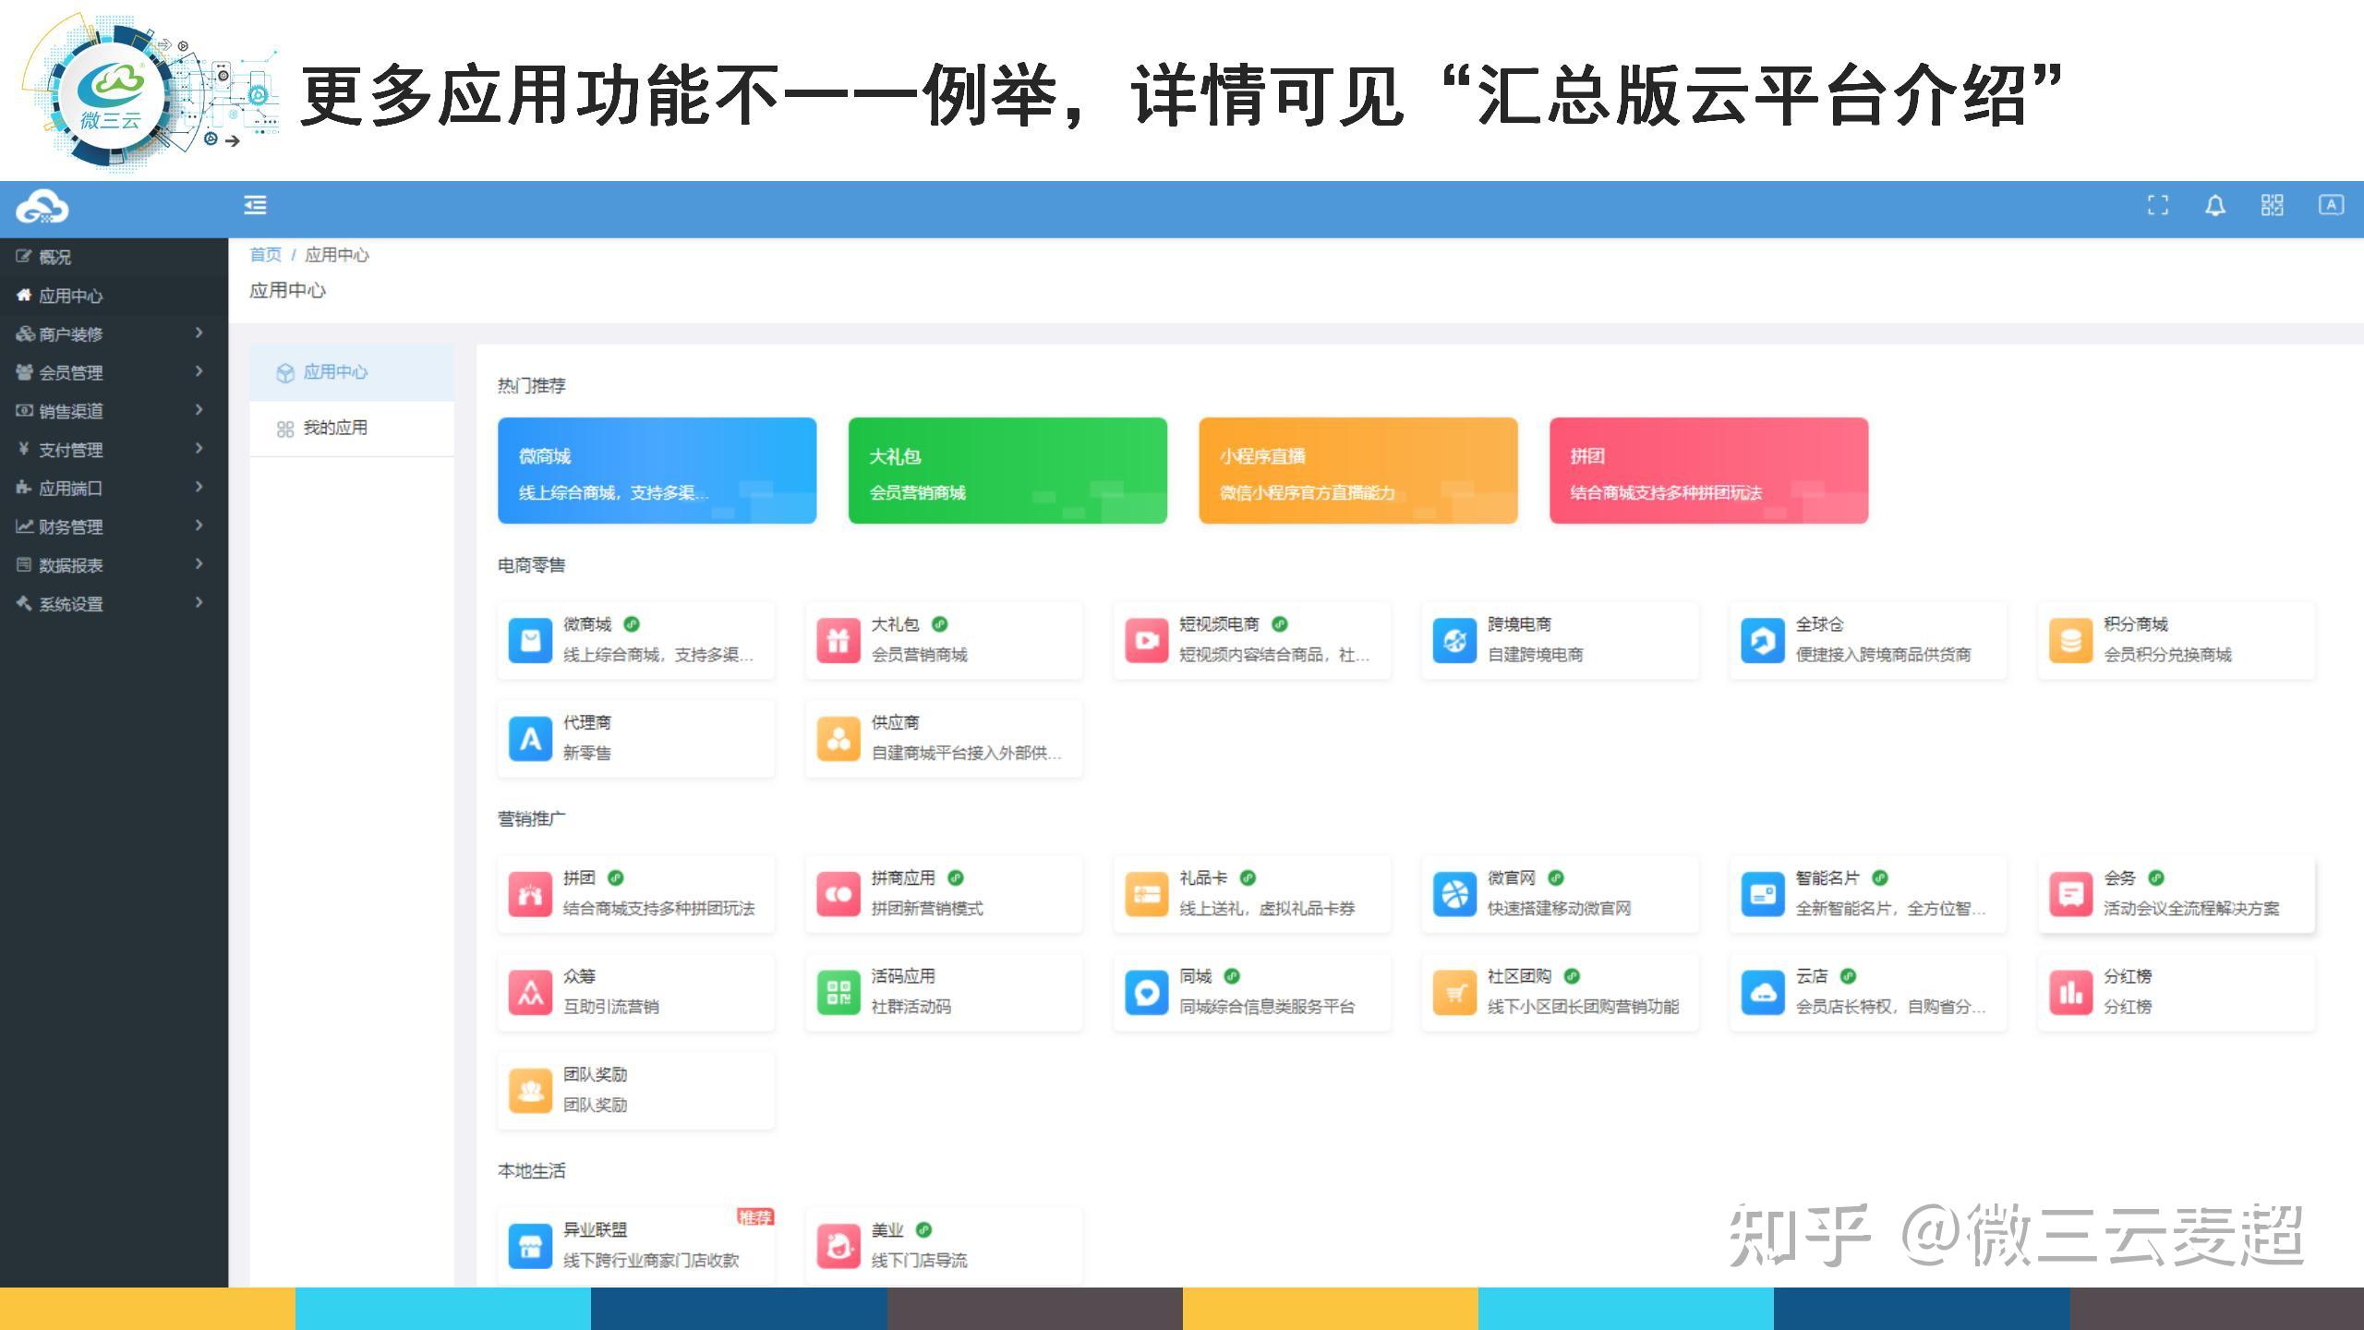2364x1330 pixels.
Task: Click the 智能名片 icon
Action: point(1764,893)
